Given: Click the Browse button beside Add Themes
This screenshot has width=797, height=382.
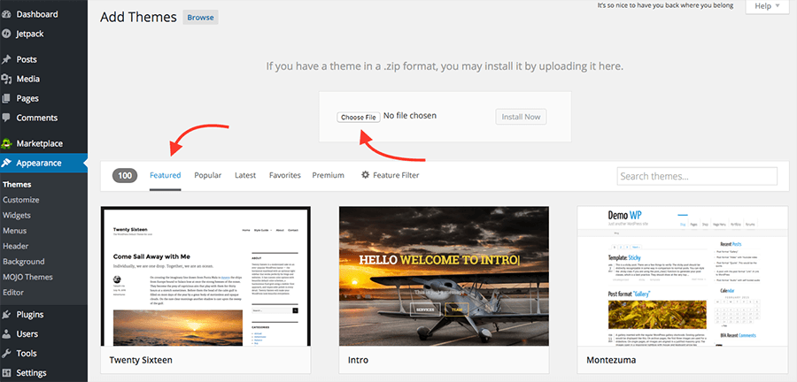Looking at the screenshot, I should [x=201, y=18].
